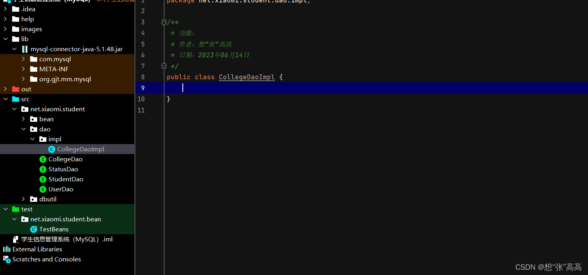Image resolution: width=588 pixels, height=275 pixels.
Task: Click the StatusDao interface icon
Action: pos(43,169)
